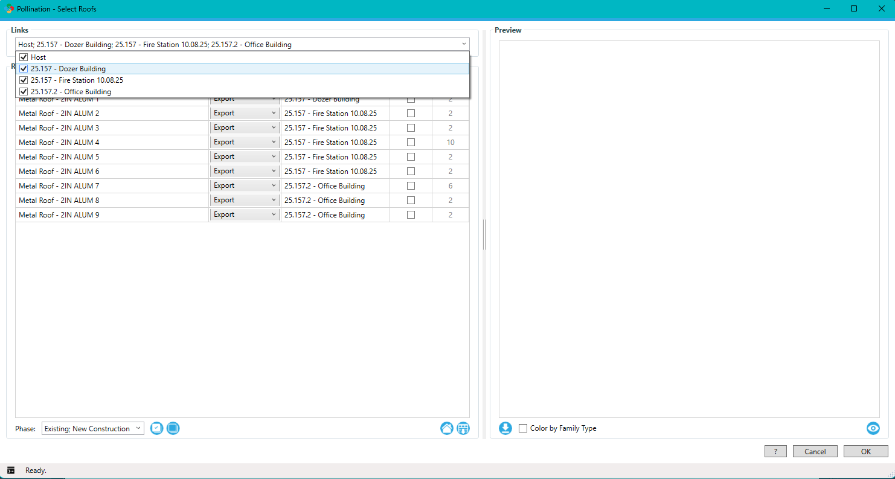895x479 pixels.
Task: Click the splitter between roofs list and Preview
Action: (x=484, y=234)
